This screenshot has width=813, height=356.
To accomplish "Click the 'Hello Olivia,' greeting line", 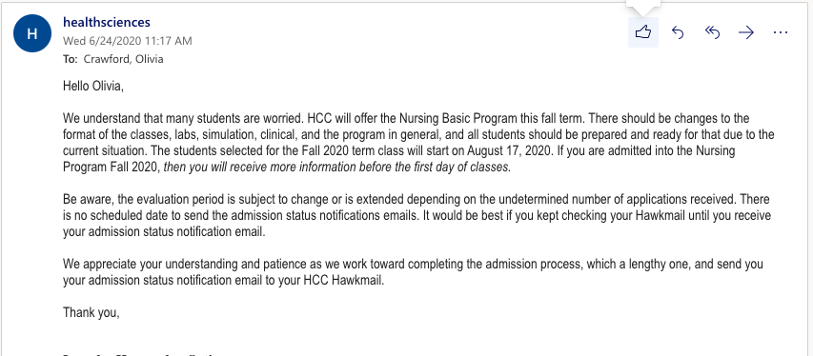I will click(x=93, y=86).
